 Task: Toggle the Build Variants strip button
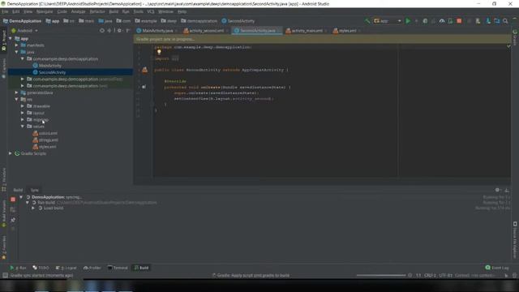[x=3, y=213]
